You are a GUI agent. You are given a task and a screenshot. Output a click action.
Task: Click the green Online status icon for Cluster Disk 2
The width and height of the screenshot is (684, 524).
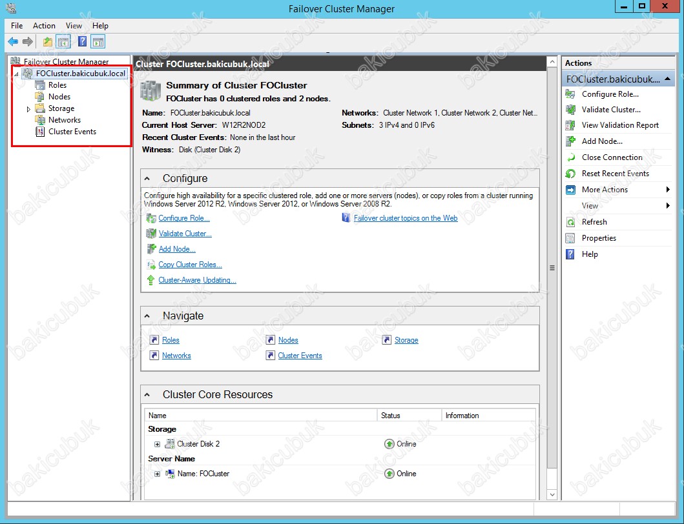click(x=389, y=444)
